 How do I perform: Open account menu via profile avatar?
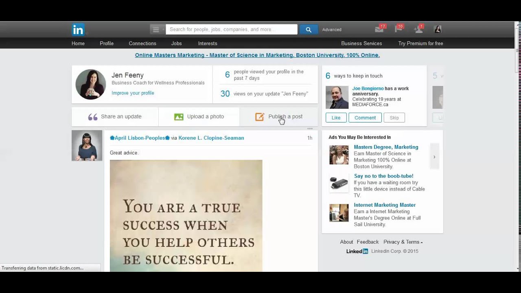click(x=438, y=29)
